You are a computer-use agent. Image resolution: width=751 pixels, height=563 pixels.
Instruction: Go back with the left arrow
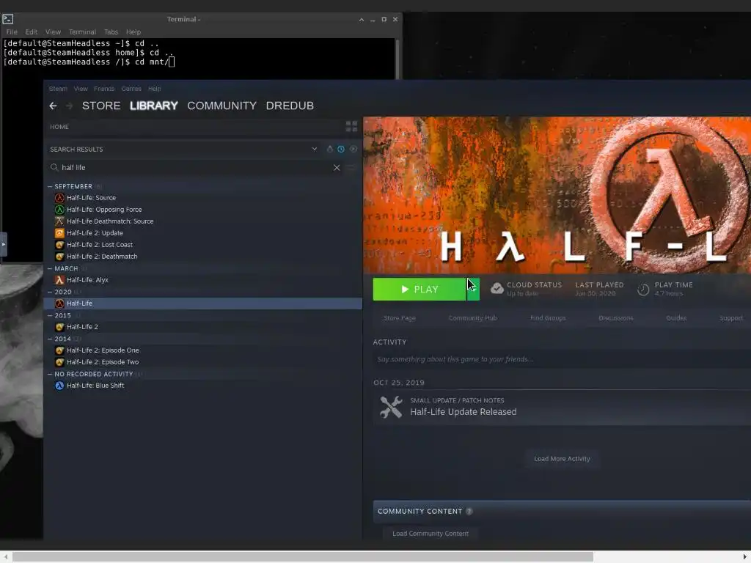pos(53,106)
